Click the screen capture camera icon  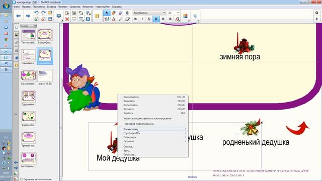(74, 13)
